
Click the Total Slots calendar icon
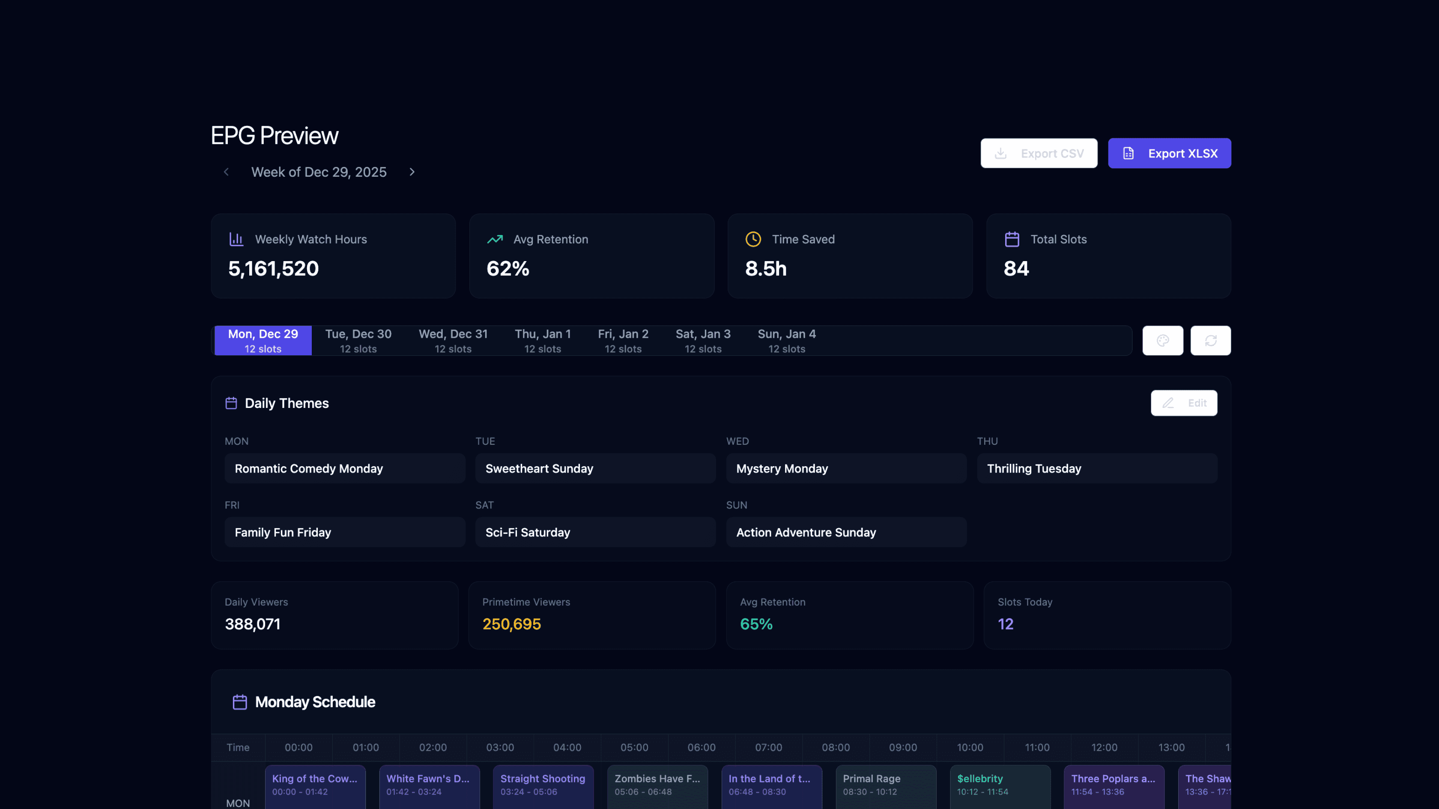(x=1012, y=239)
